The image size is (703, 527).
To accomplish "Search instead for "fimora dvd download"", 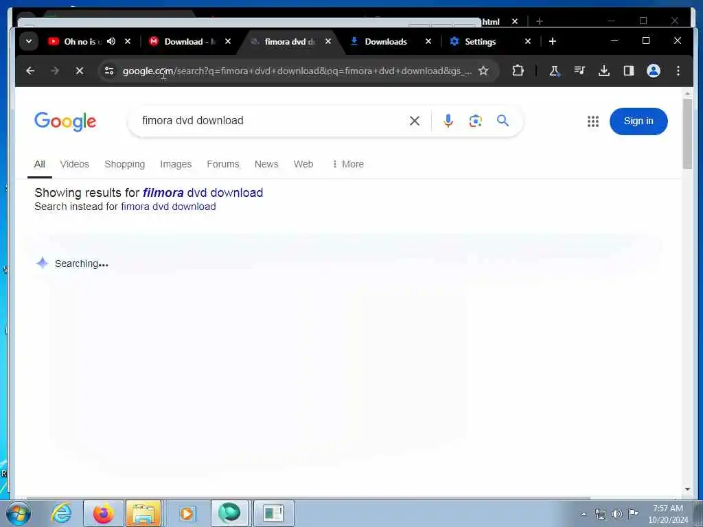I will [169, 207].
